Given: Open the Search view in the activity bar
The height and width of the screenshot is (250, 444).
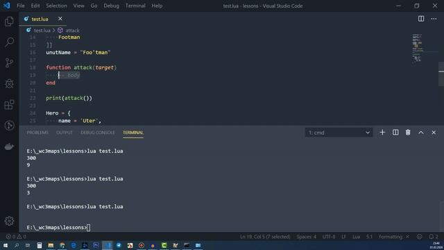Looking at the screenshot, I should [9, 42].
